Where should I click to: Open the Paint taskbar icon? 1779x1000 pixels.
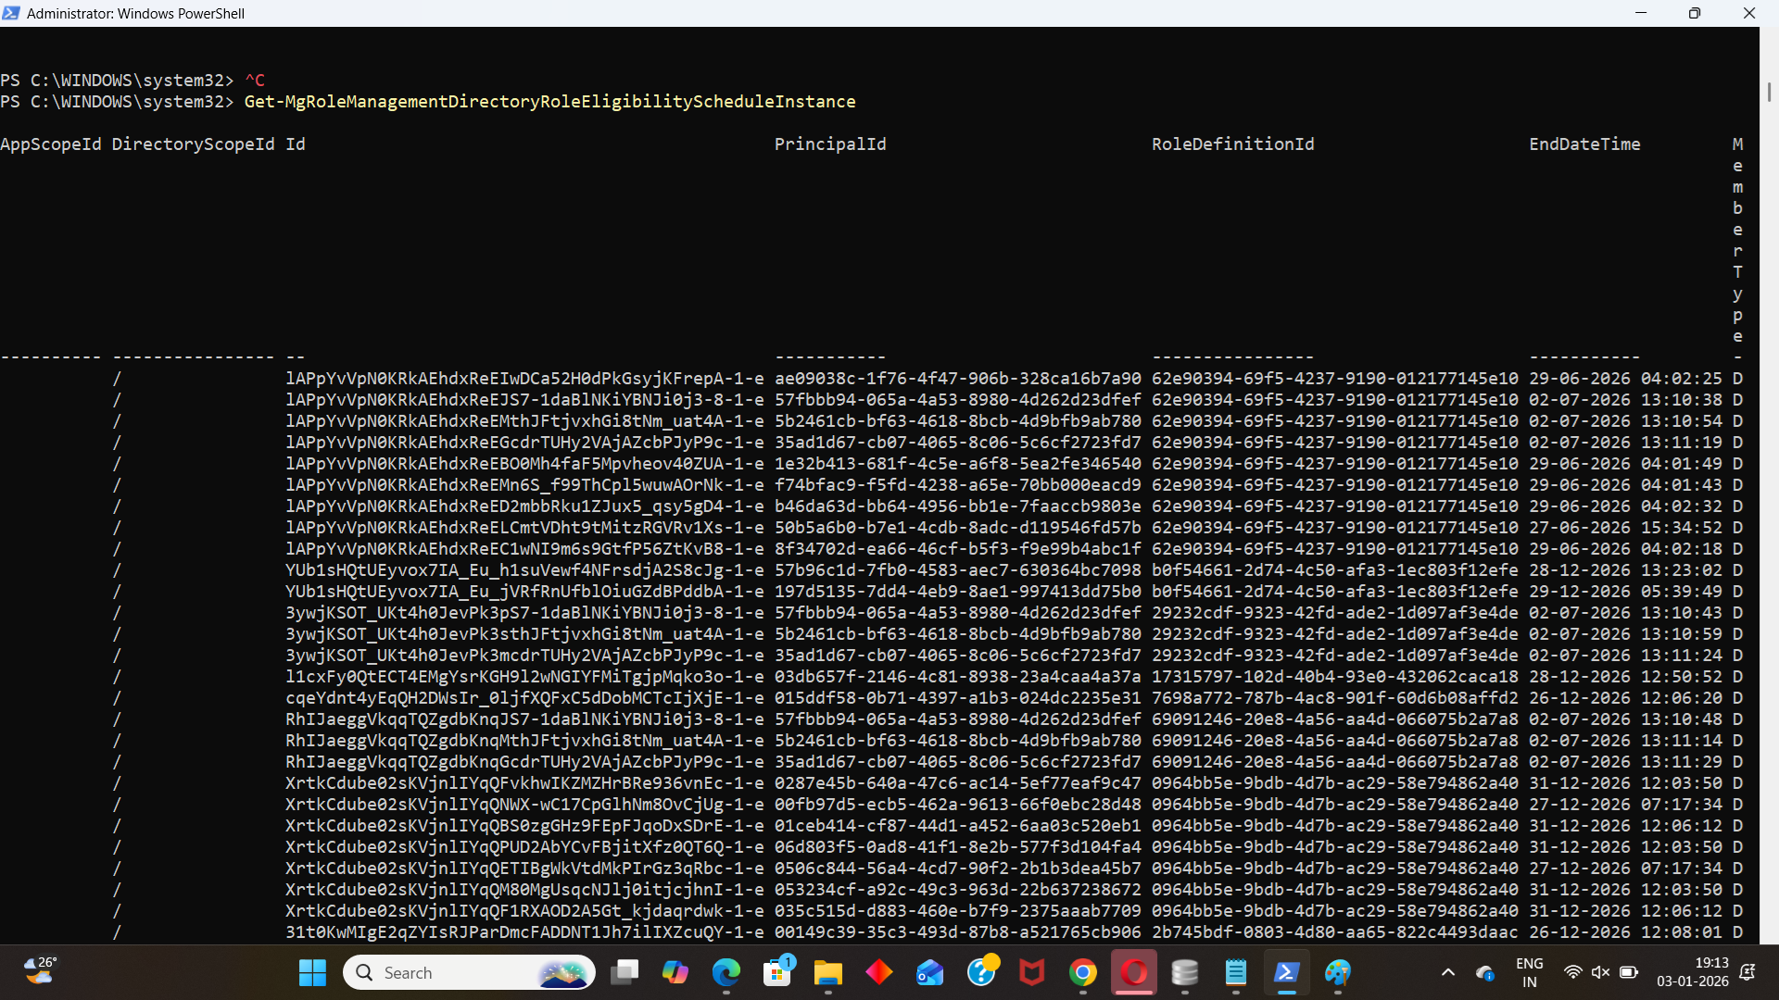coord(1337,972)
